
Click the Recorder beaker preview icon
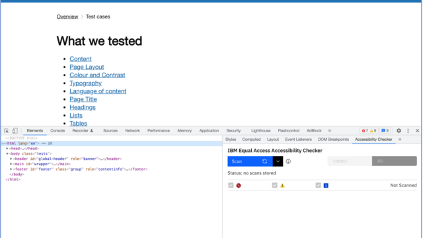[92, 131]
